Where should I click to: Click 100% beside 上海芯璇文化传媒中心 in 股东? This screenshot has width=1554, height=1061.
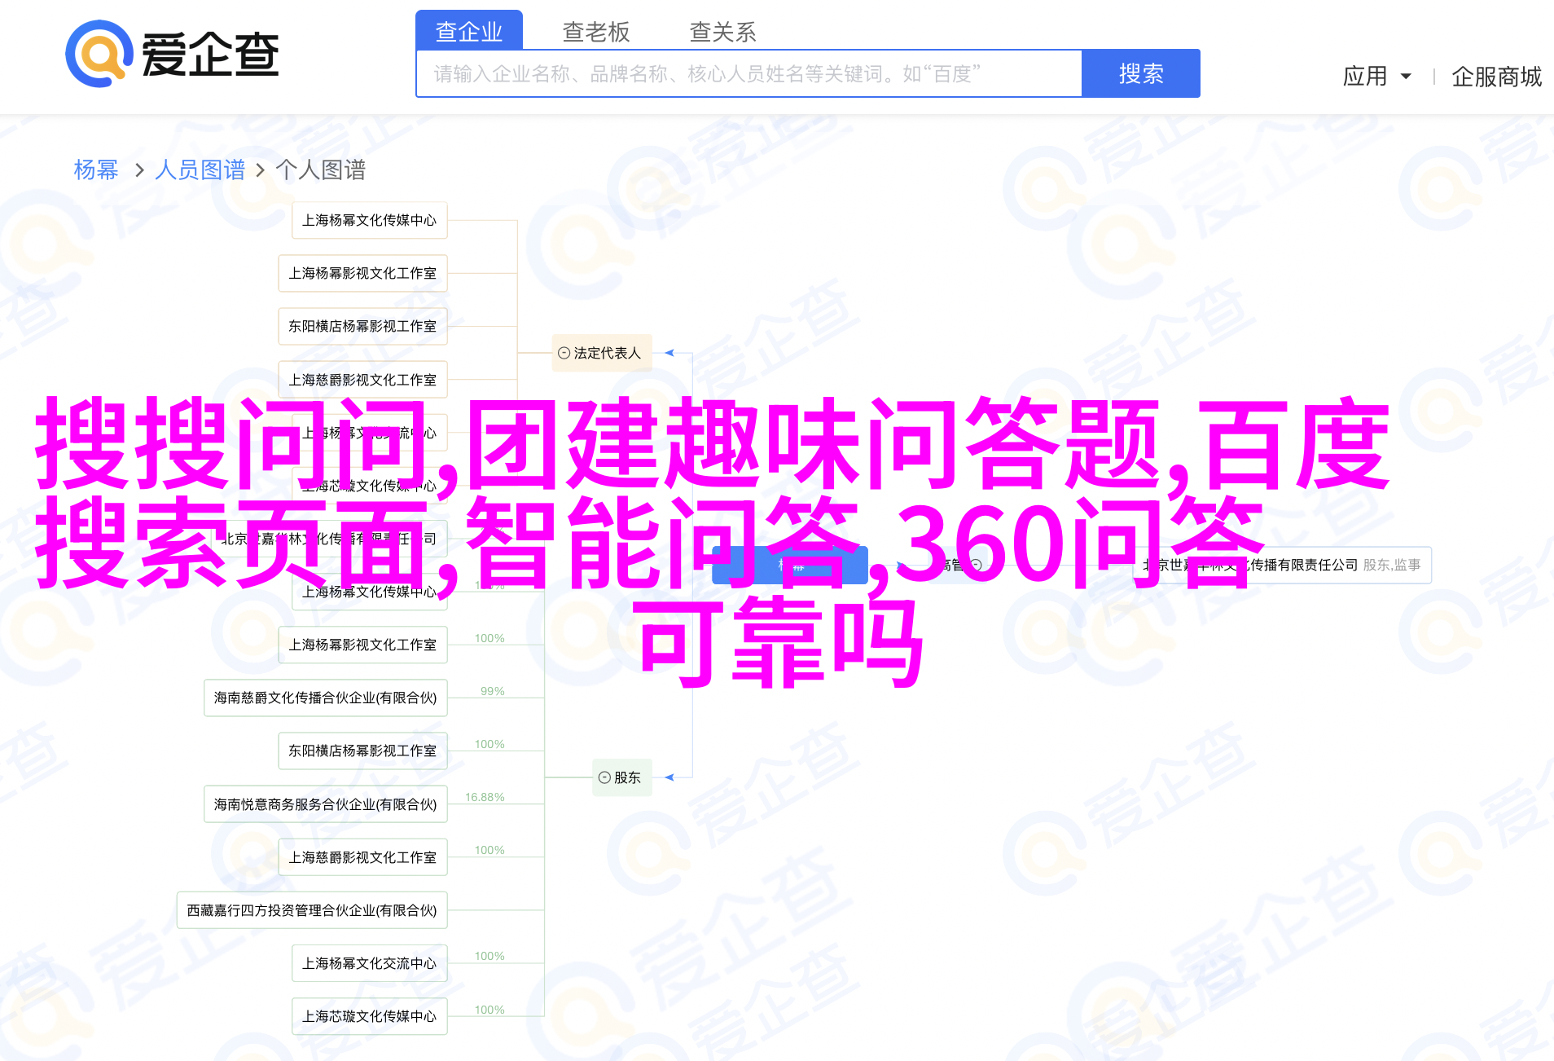point(489,1010)
